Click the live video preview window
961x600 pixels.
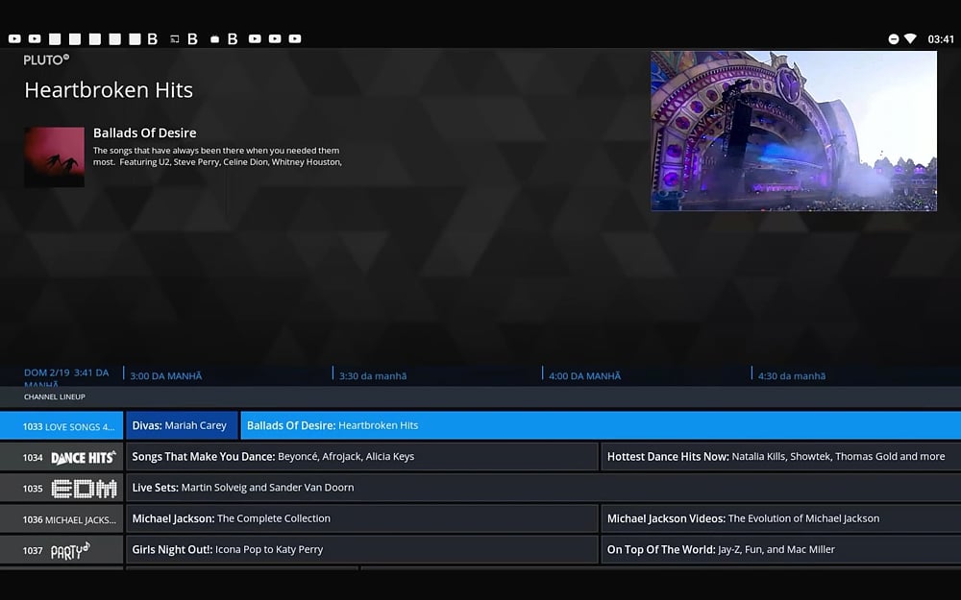pyautogui.click(x=794, y=131)
